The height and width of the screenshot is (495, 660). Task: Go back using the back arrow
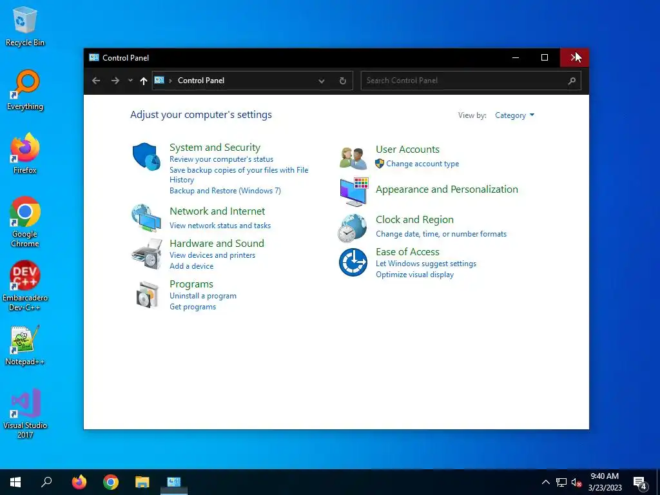coord(96,81)
